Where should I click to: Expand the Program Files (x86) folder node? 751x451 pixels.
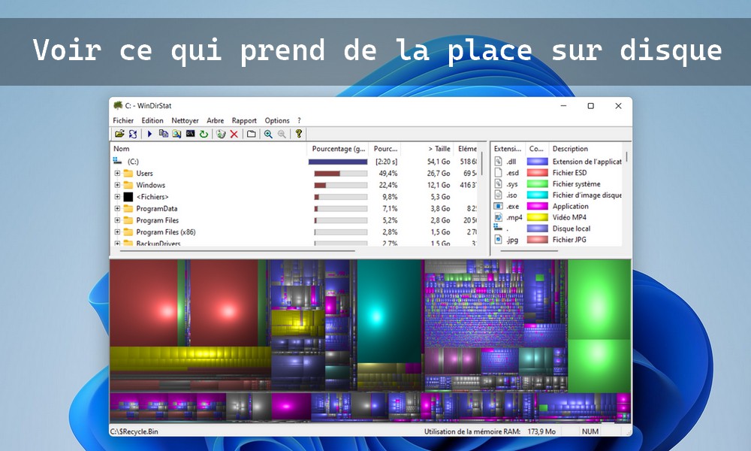[x=117, y=232]
